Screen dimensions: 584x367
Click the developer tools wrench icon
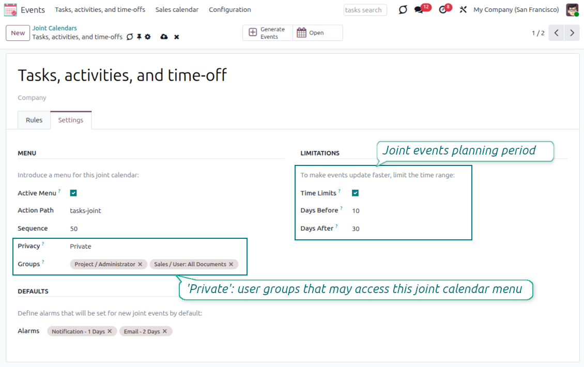pyautogui.click(x=463, y=10)
